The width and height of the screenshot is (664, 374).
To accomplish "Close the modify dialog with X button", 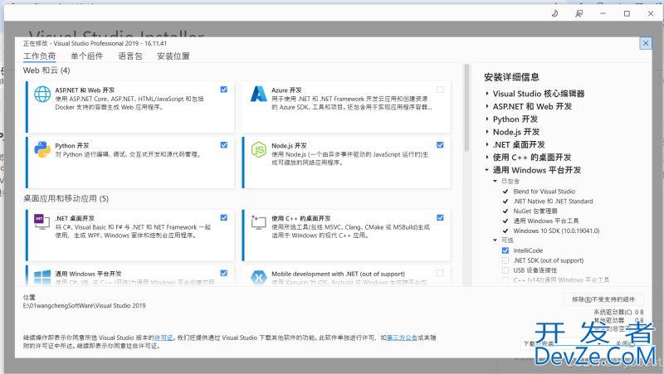I will point(646,43).
